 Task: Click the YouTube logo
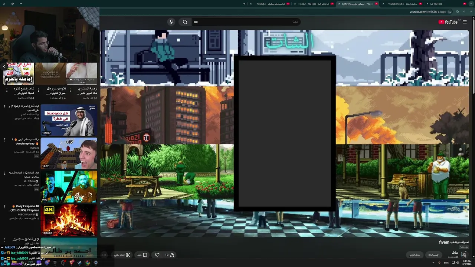click(448, 22)
